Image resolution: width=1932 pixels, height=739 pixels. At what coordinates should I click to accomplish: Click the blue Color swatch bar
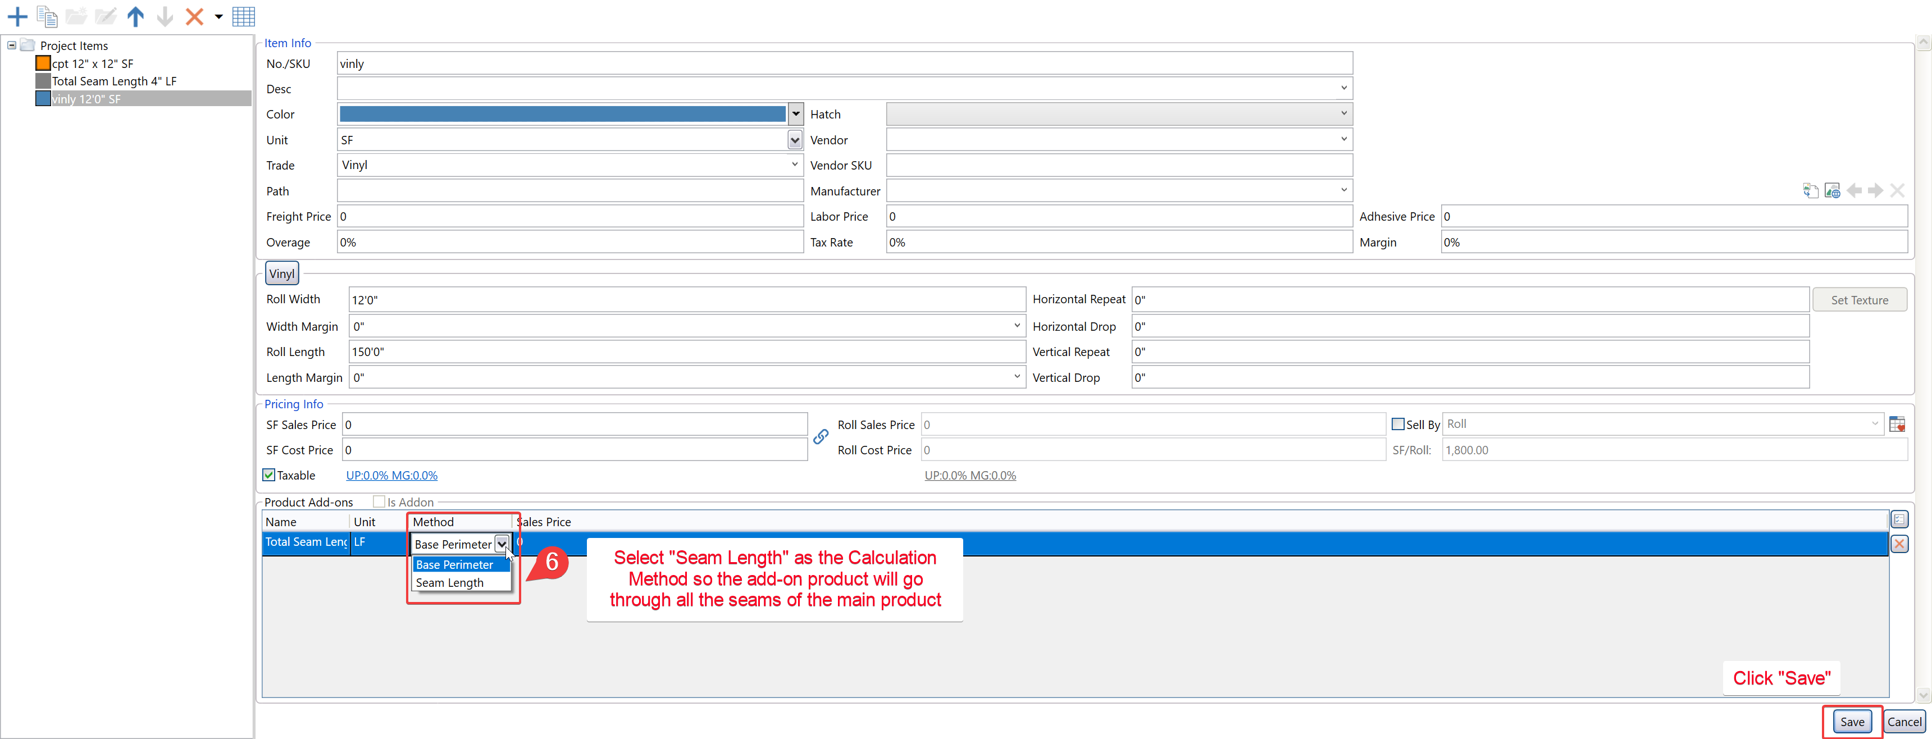[x=563, y=114]
